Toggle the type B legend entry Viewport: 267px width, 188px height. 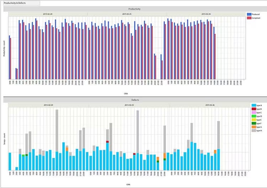pos(257,109)
